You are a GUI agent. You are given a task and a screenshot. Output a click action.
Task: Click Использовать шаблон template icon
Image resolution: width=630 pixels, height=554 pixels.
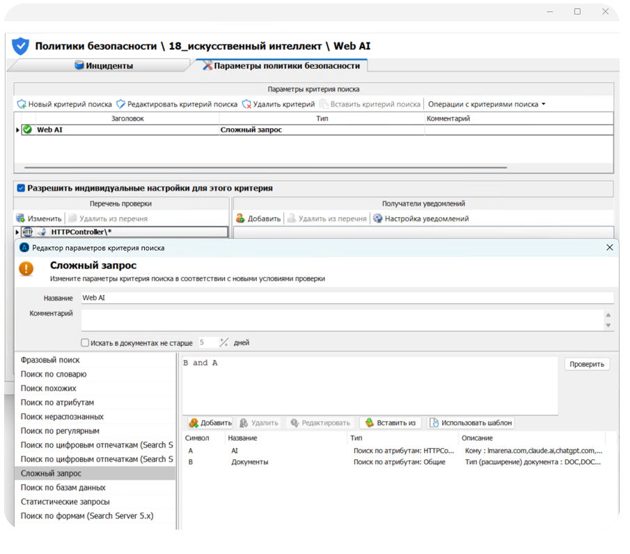(434, 423)
